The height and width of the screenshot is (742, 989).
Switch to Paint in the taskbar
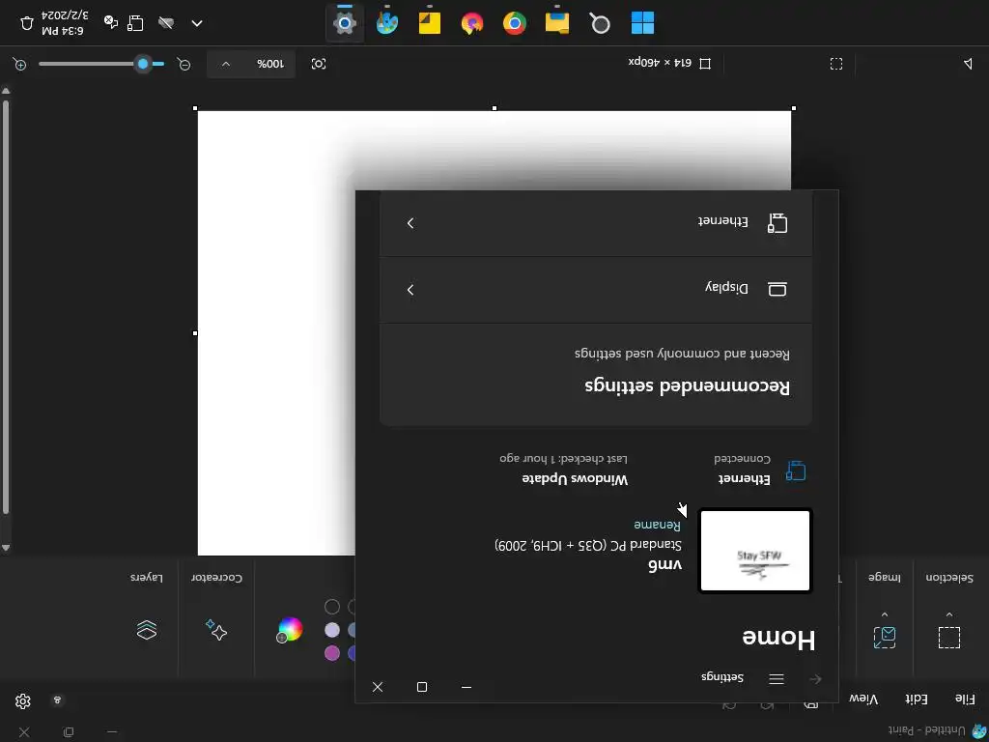point(386,23)
